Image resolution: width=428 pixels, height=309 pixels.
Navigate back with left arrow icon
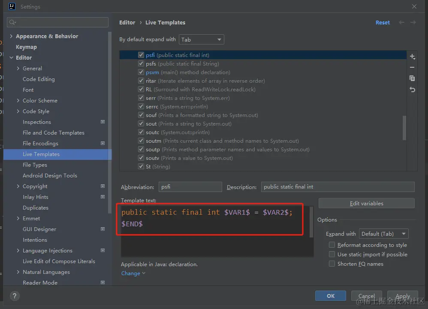pyautogui.click(x=401, y=22)
